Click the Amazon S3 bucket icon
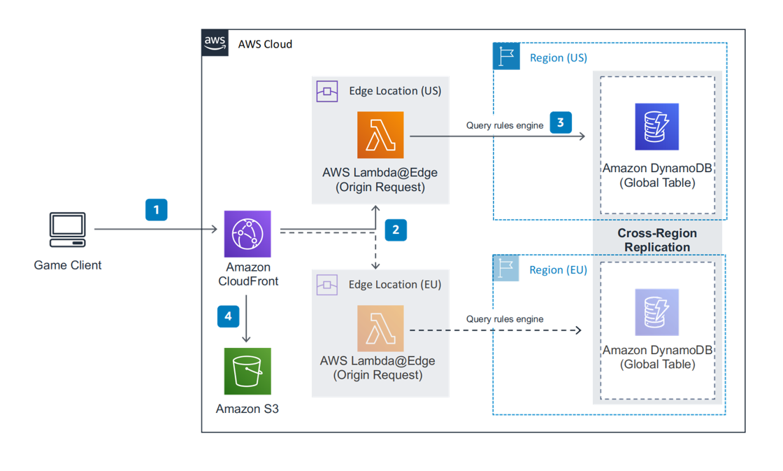Image resolution: width=783 pixels, height=471 pixels. point(247,372)
